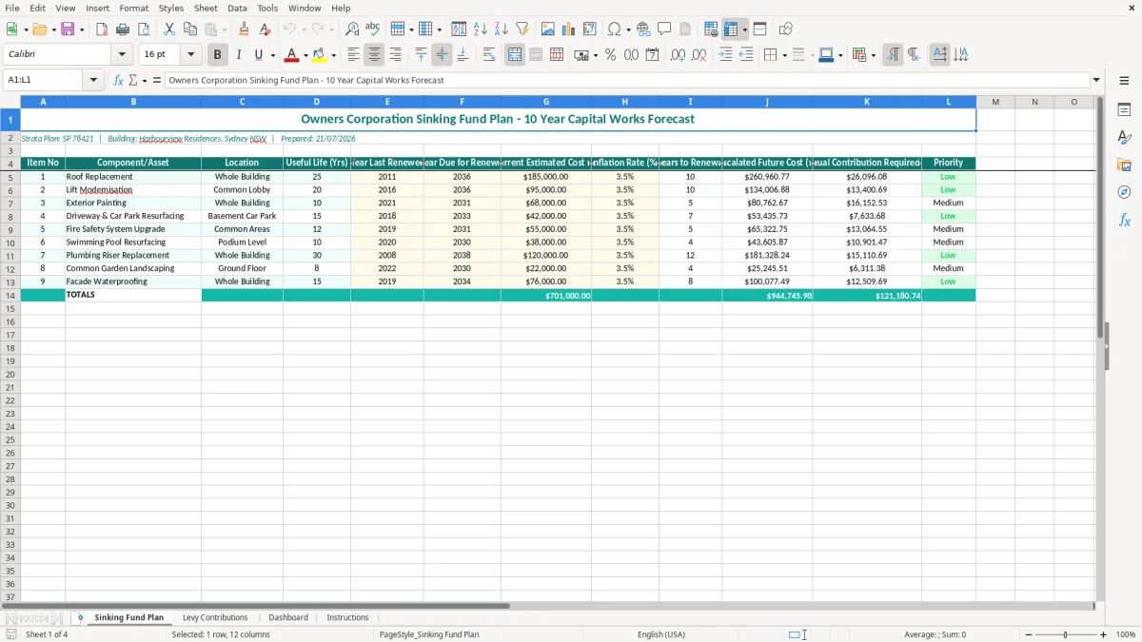1142x642 pixels.
Task: Toggle merge and center cells
Action: (515, 55)
